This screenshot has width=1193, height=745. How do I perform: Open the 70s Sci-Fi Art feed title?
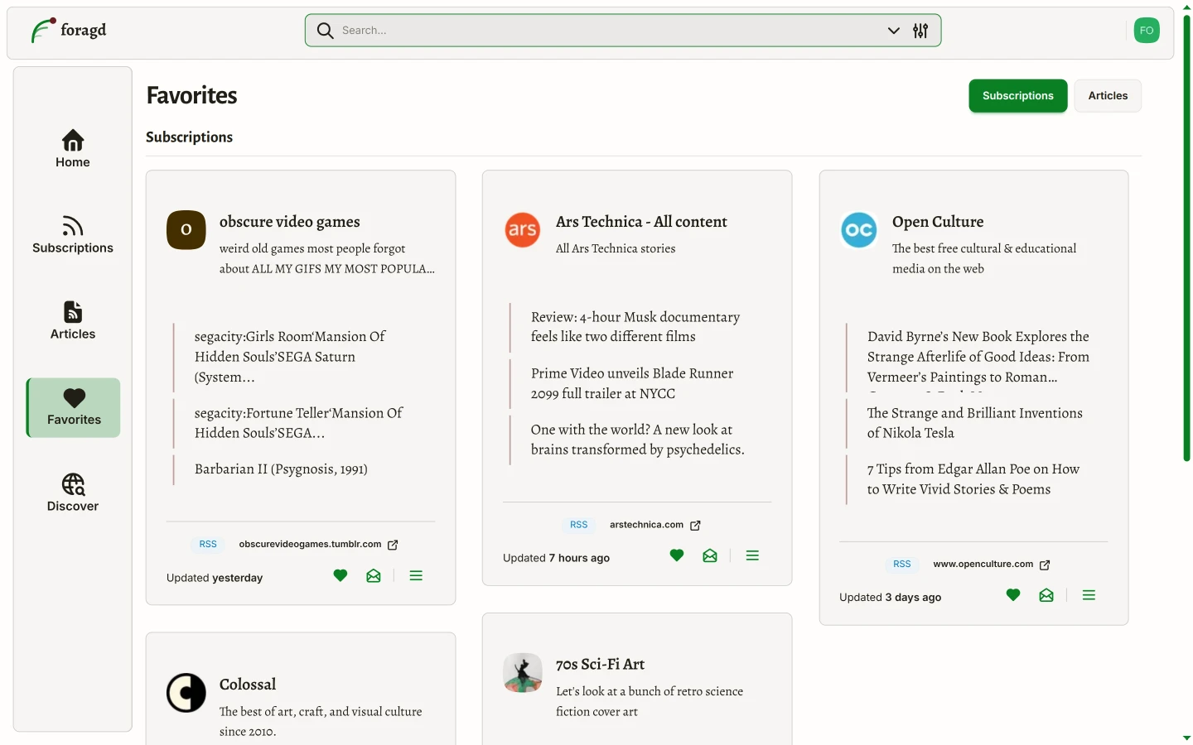click(x=600, y=665)
